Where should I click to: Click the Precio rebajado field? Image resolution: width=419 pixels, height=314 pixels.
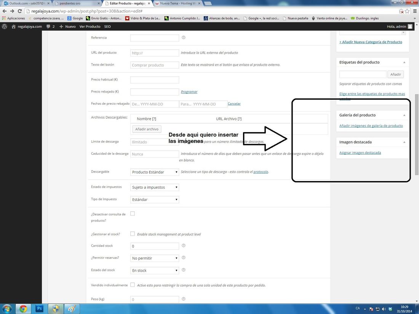point(155,92)
